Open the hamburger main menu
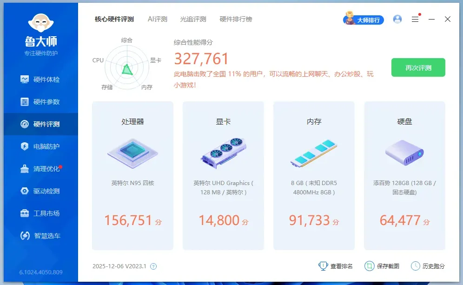The image size is (463, 285). (x=415, y=19)
